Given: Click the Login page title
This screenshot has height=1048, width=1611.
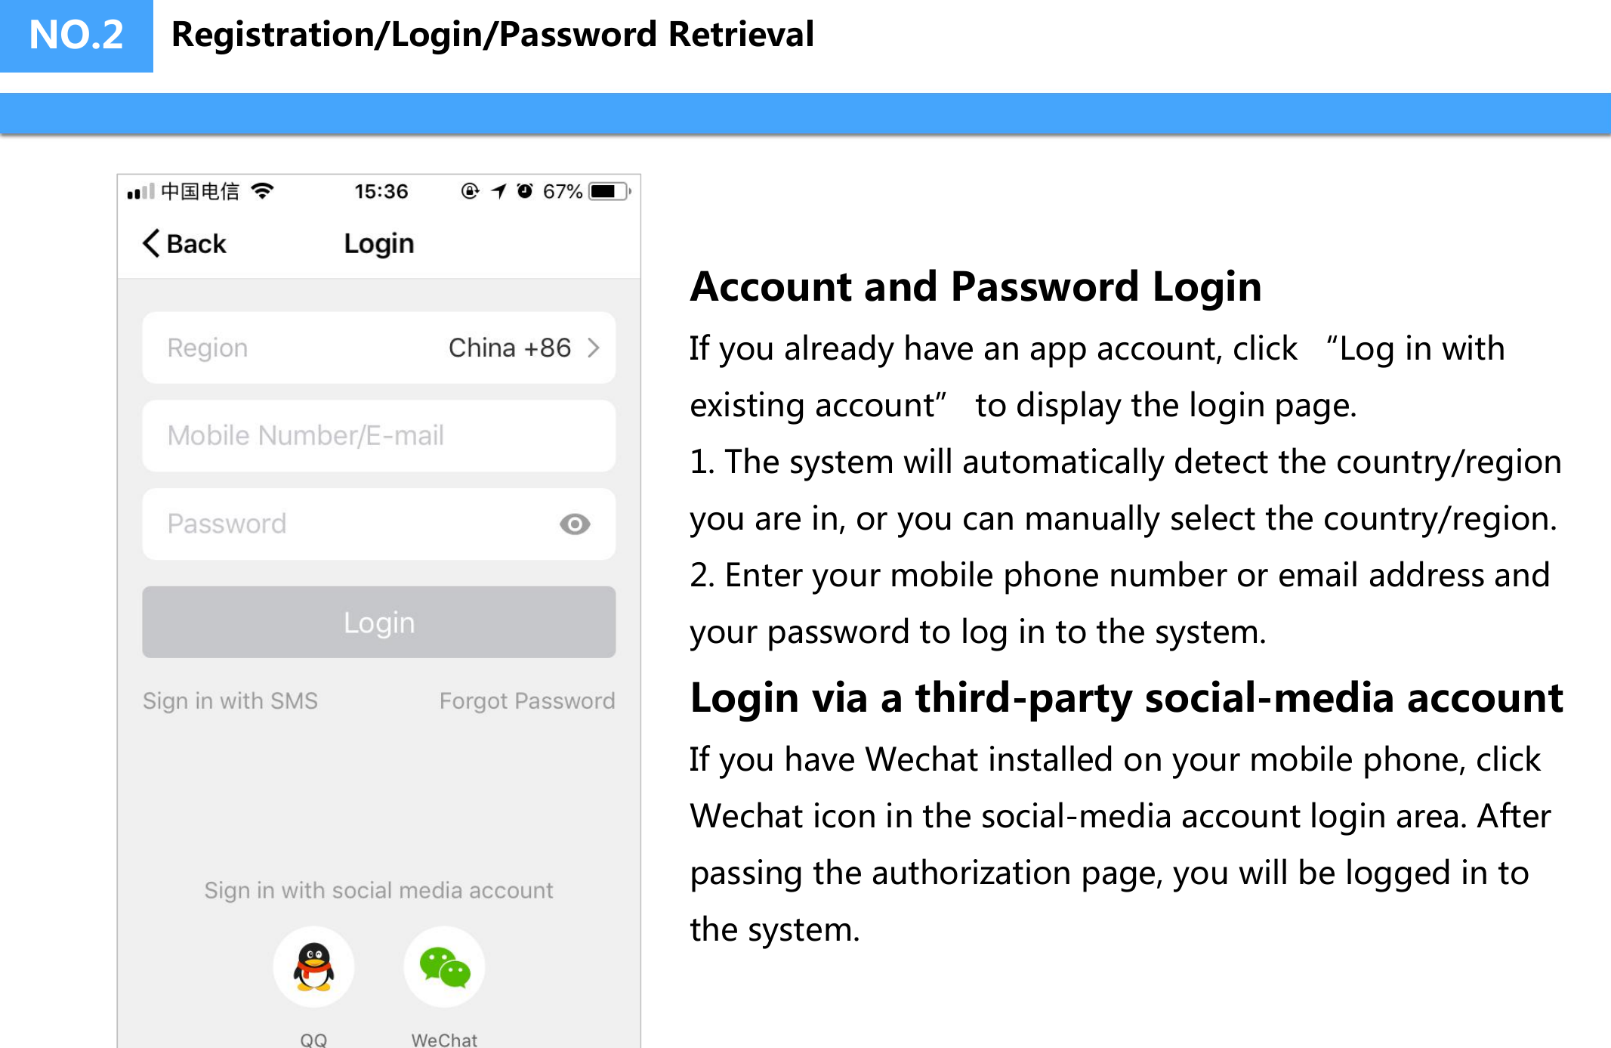Looking at the screenshot, I should (x=378, y=243).
